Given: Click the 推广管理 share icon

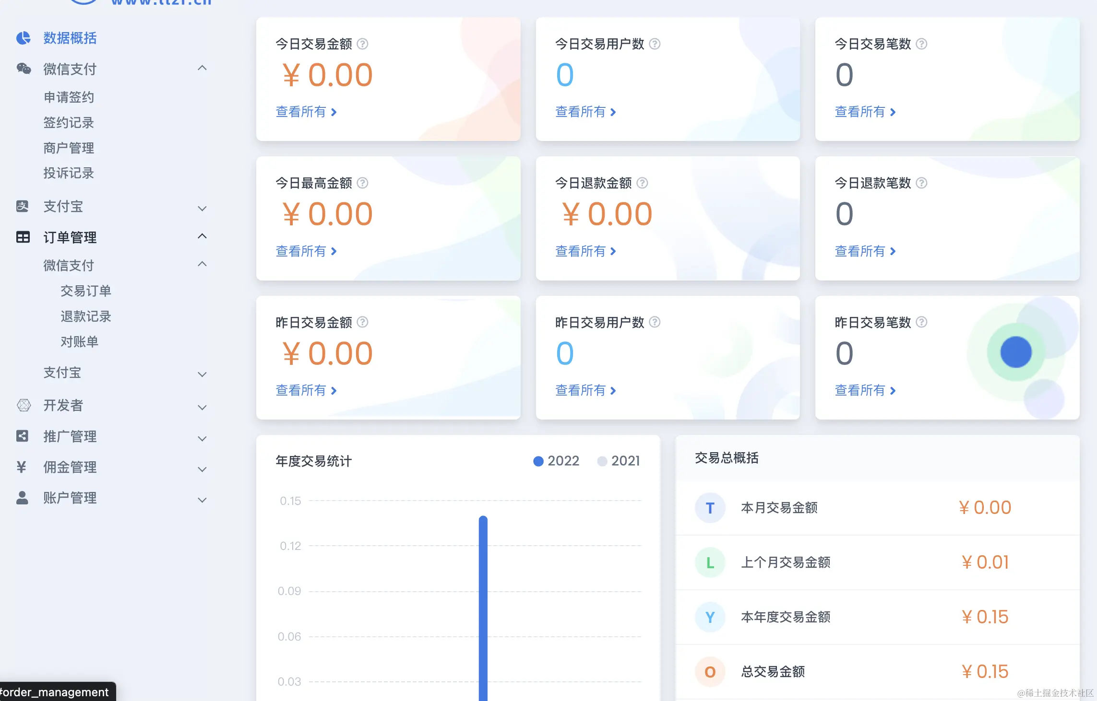Looking at the screenshot, I should click(22, 436).
